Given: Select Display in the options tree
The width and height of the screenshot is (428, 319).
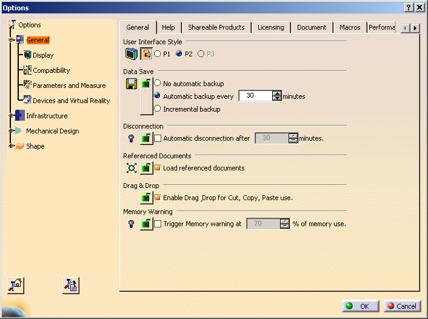Looking at the screenshot, I should [x=43, y=55].
